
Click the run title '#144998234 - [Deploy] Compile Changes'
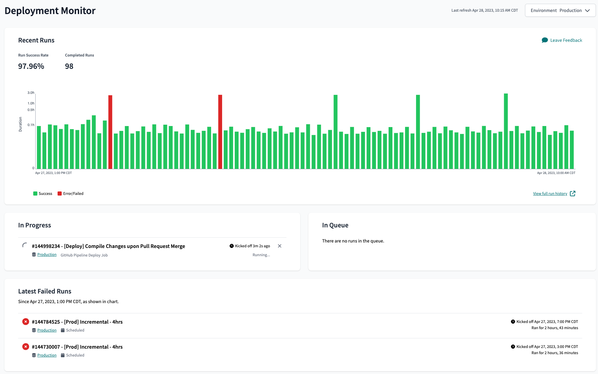tap(108, 246)
